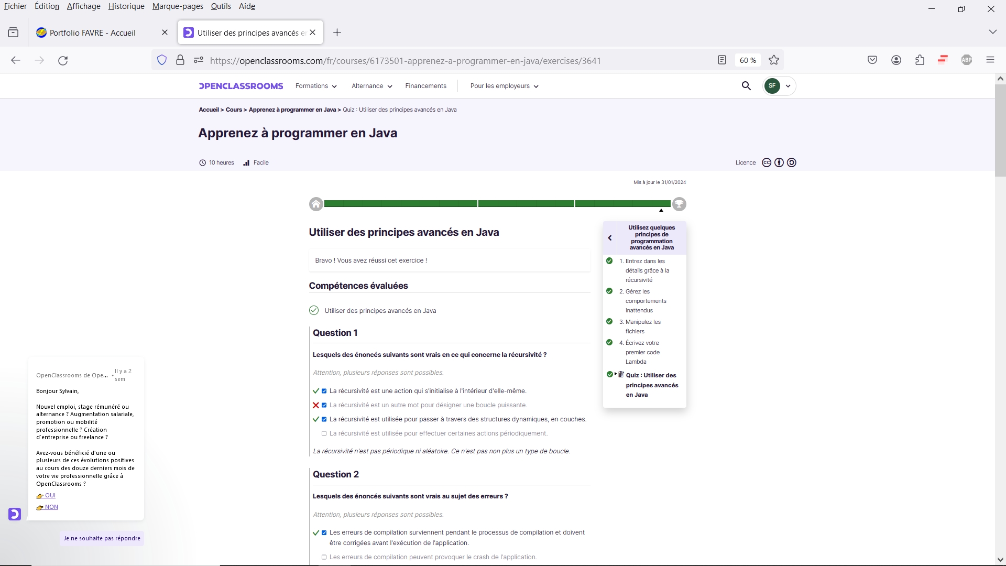This screenshot has height=566, width=1006.
Task: Open the Firefox extensions puzzle icon
Action: (920, 60)
